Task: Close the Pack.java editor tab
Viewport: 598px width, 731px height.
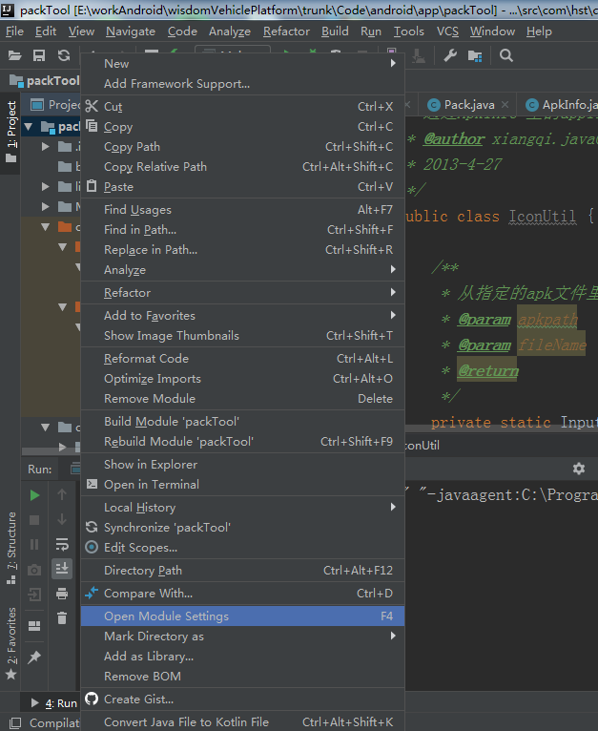Action: 505,105
